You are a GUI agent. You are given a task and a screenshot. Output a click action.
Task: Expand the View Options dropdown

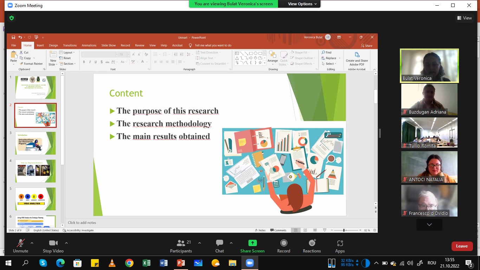(302, 4)
